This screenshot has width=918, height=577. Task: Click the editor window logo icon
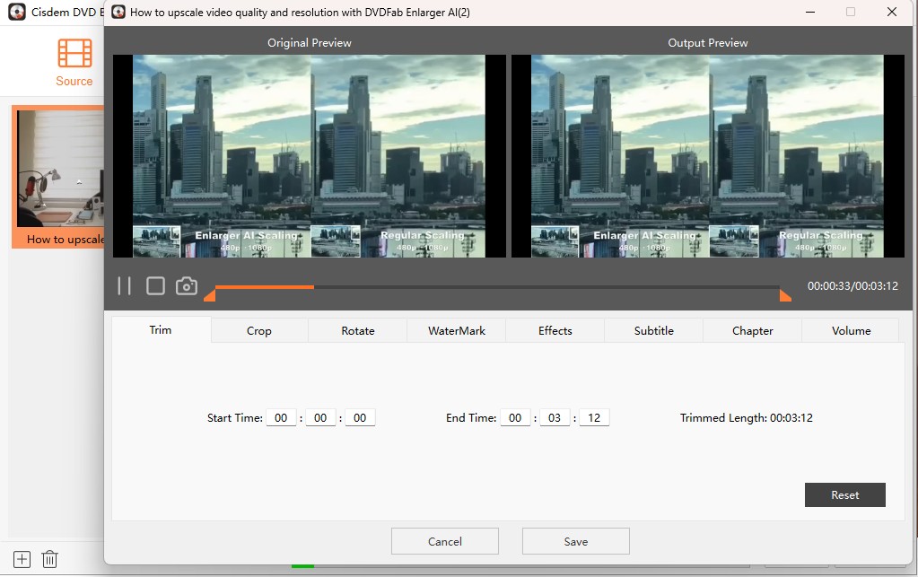118,12
